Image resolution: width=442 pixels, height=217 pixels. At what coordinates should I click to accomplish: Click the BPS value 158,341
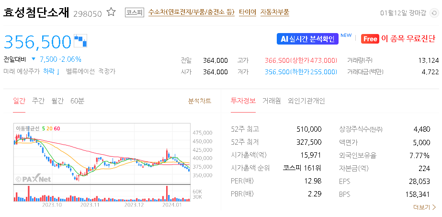[419, 194]
